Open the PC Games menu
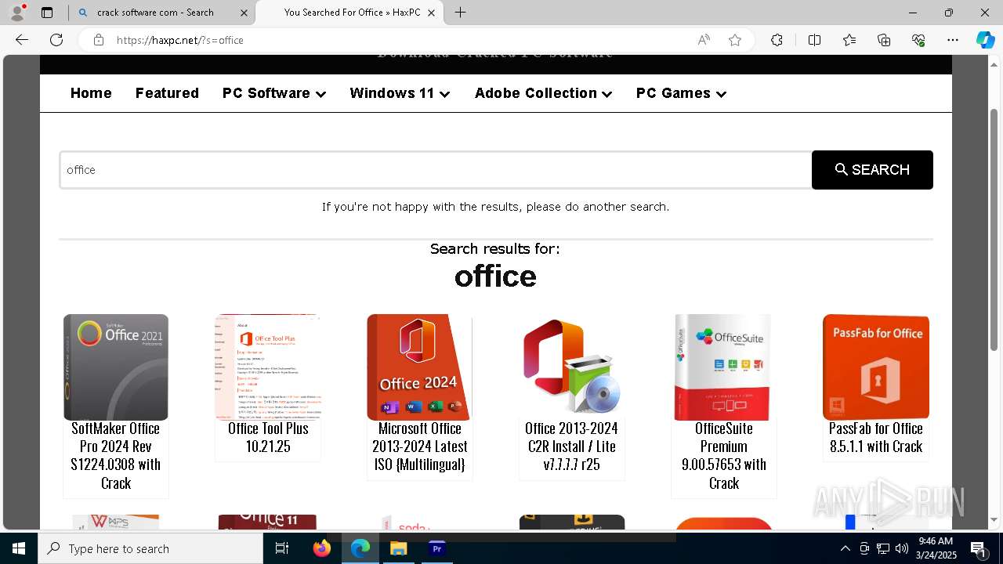 (673, 93)
